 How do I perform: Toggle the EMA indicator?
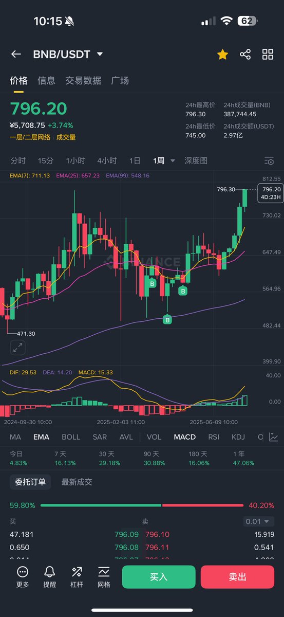[x=41, y=437]
